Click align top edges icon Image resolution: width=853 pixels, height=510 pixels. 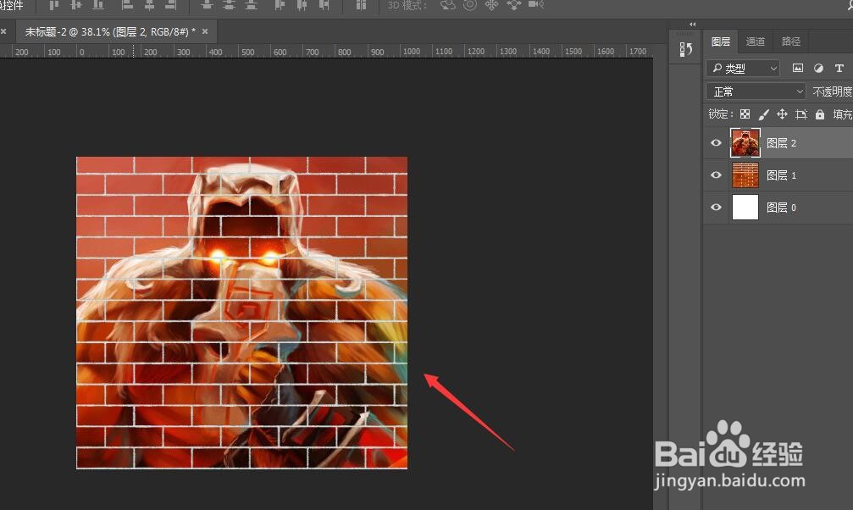(54, 5)
